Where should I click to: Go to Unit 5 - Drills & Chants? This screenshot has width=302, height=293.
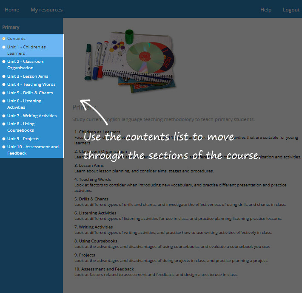click(x=30, y=93)
